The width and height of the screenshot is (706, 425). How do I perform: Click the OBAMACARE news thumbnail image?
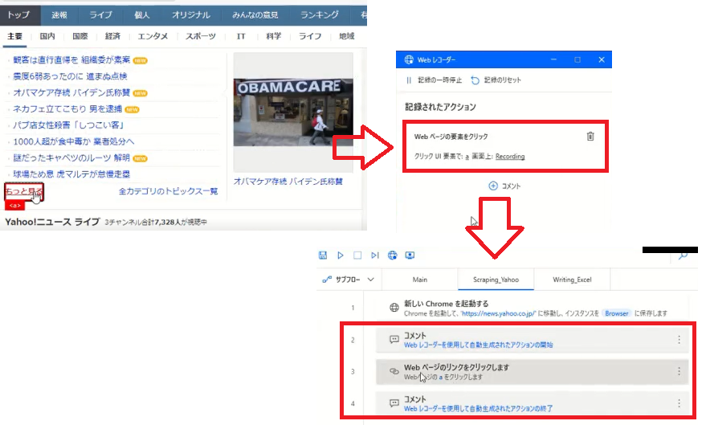click(x=293, y=112)
